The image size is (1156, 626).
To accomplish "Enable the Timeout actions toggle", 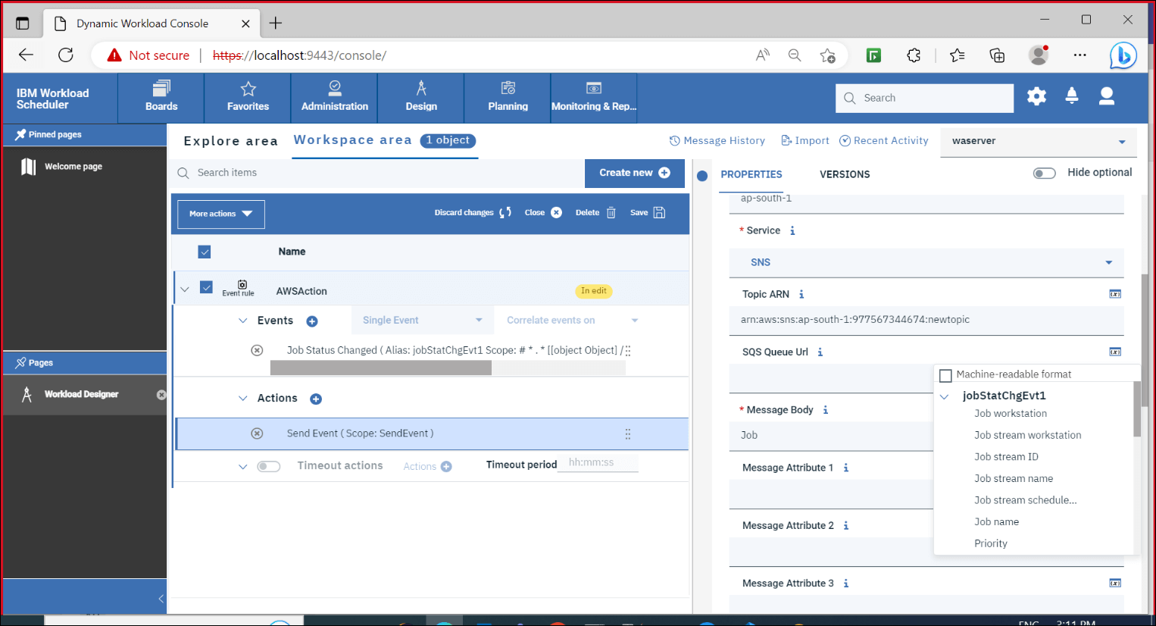I will (269, 466).
